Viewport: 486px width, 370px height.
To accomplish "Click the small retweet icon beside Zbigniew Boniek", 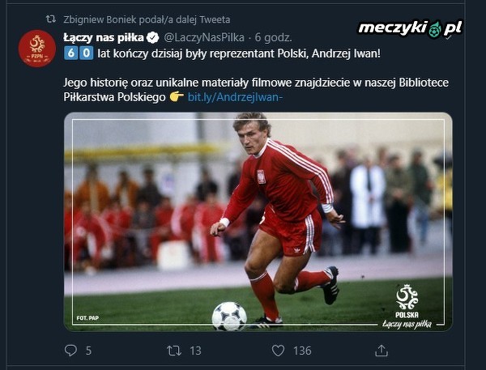I will (51, 19).
